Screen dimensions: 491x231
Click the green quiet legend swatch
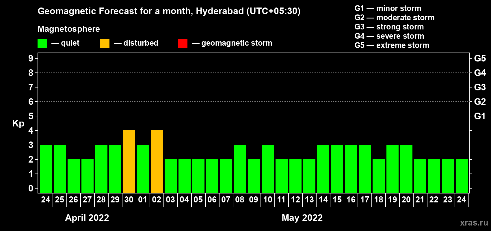[x=42, y=44]
